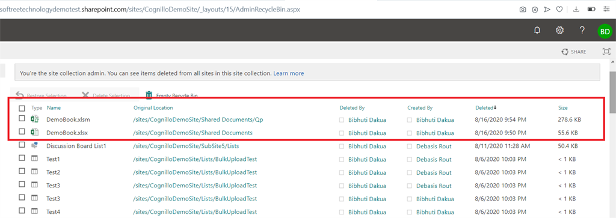The image size is (616, 218).
Task: Toggle focus on content mode icon
Action: tap(606, 52)
